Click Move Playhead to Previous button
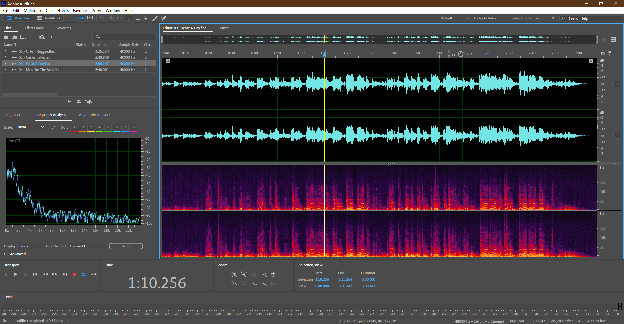The image size is (624, 324). tap(35, 274)
